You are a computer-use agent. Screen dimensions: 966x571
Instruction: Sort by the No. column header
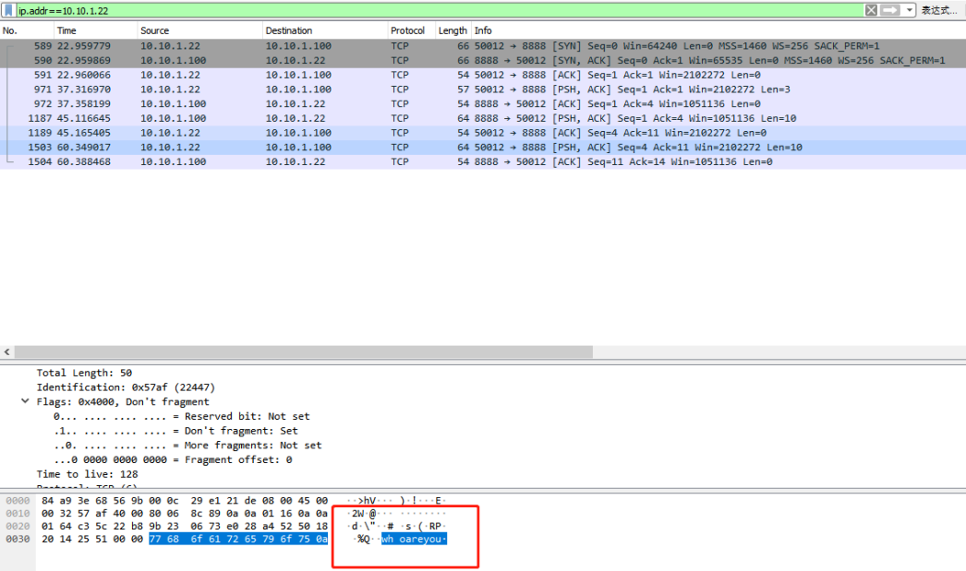(x=27, y=30)
